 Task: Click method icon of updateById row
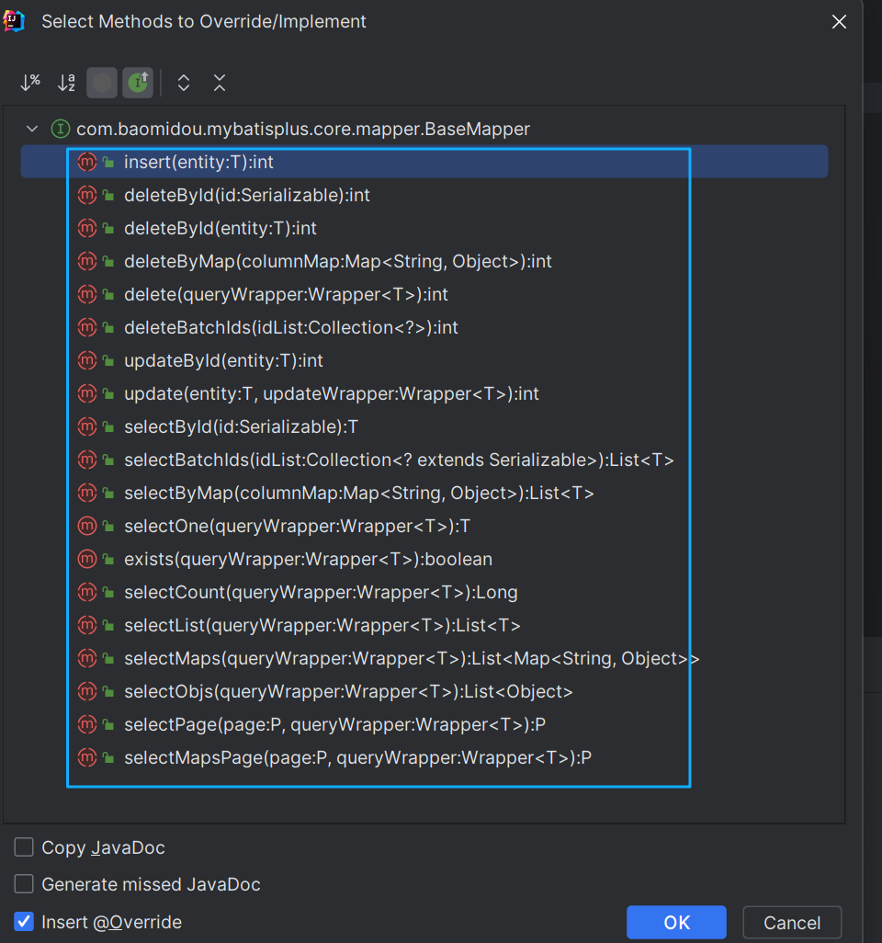pyautogui.click(x=87, y=360)
